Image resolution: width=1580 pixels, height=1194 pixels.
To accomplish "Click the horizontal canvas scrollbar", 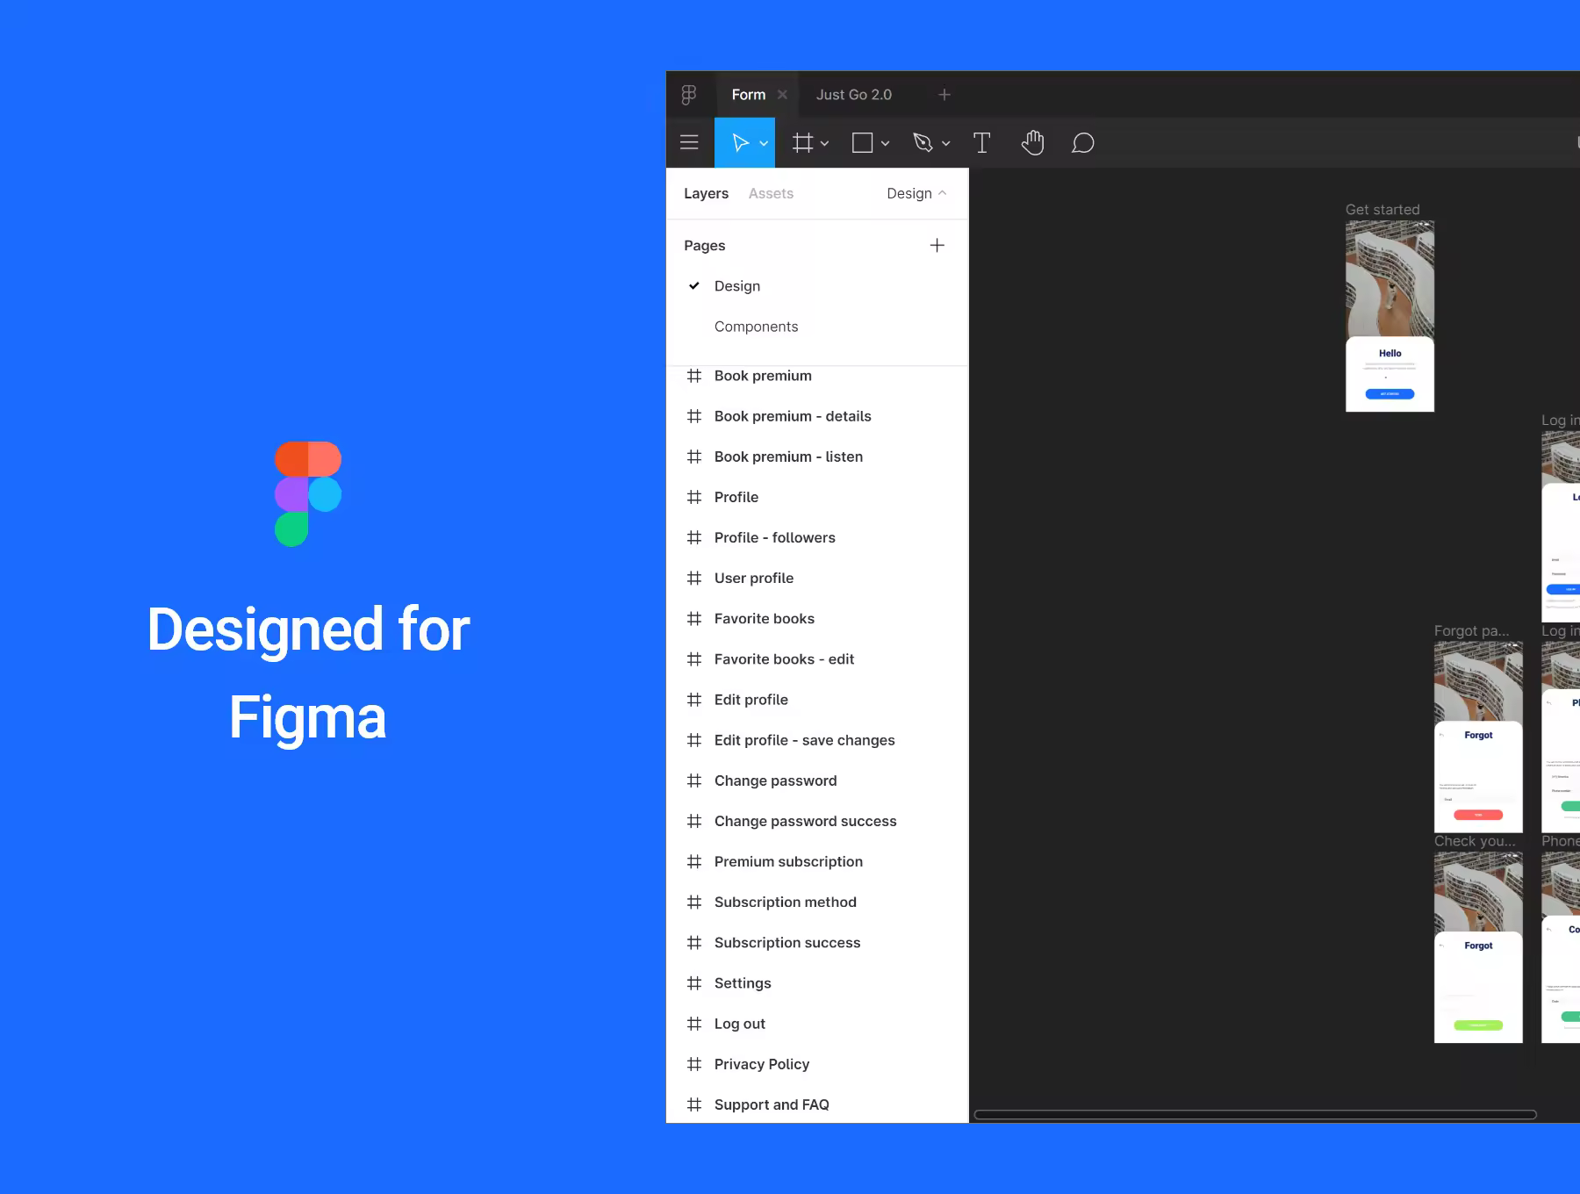I will [1255, 1115].
